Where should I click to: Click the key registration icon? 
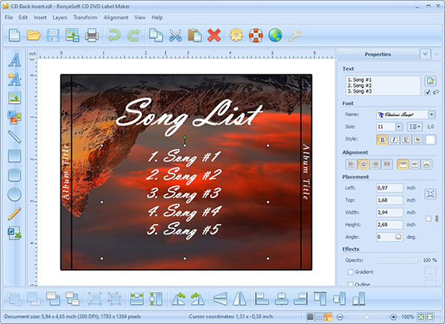[x=295, y=35]
